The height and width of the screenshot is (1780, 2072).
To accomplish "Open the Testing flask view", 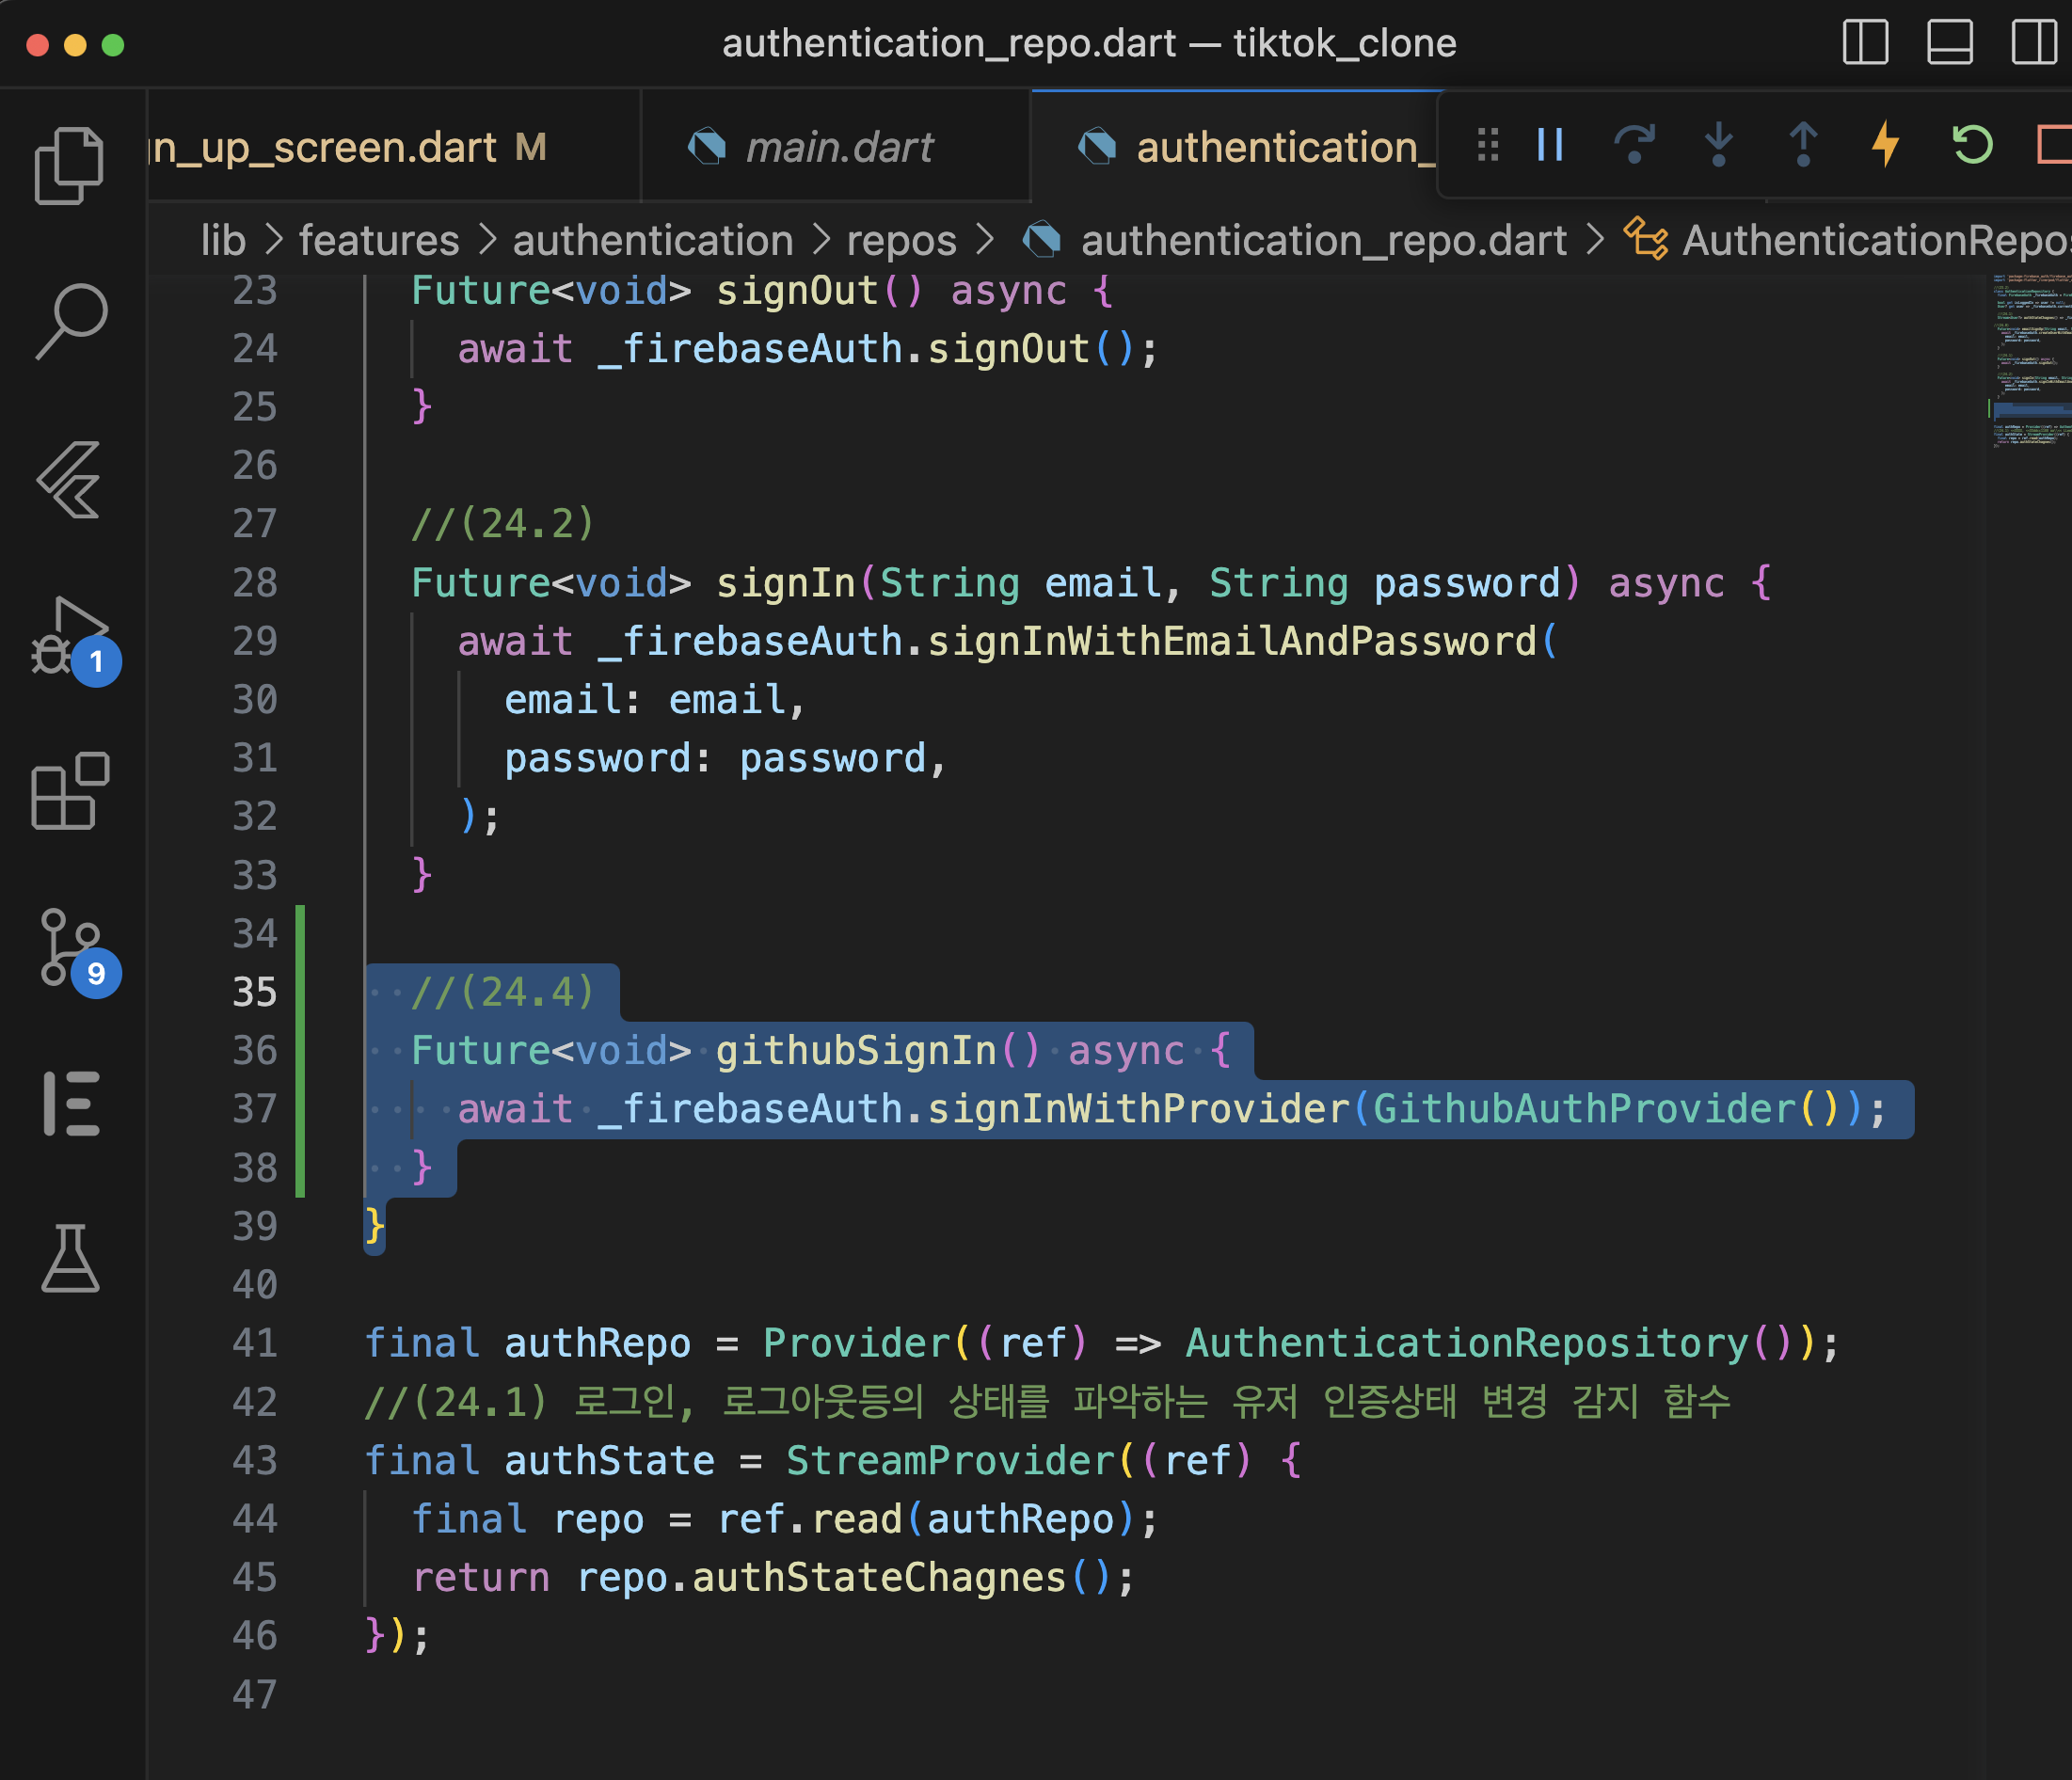I will click(70, 1259).
